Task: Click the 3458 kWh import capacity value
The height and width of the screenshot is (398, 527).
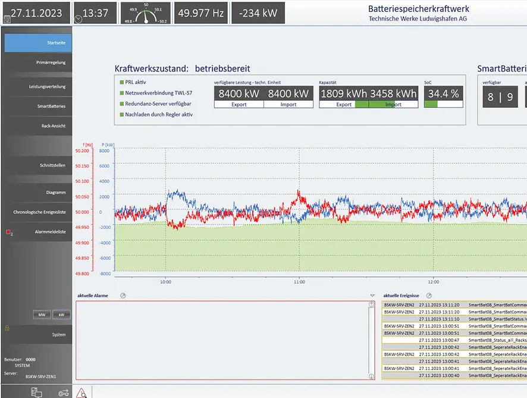Action: click(394, 94)
